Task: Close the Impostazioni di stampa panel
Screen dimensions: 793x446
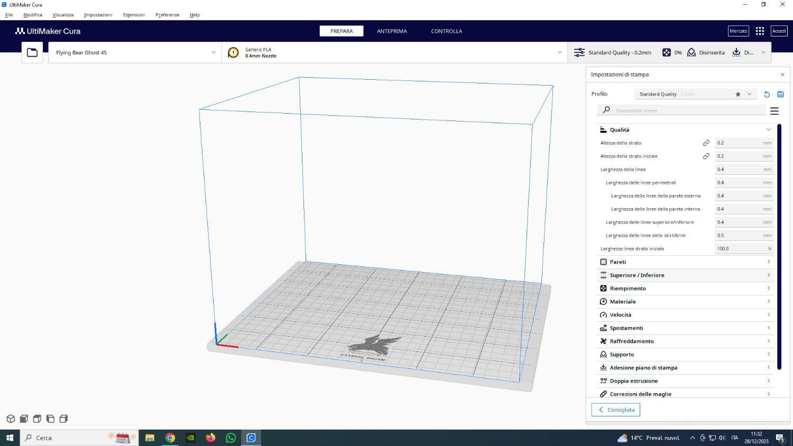Action: coord(782,75)
